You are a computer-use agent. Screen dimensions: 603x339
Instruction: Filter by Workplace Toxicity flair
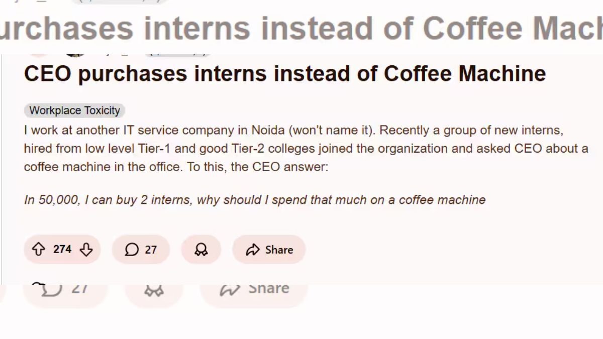coord(74,110)
